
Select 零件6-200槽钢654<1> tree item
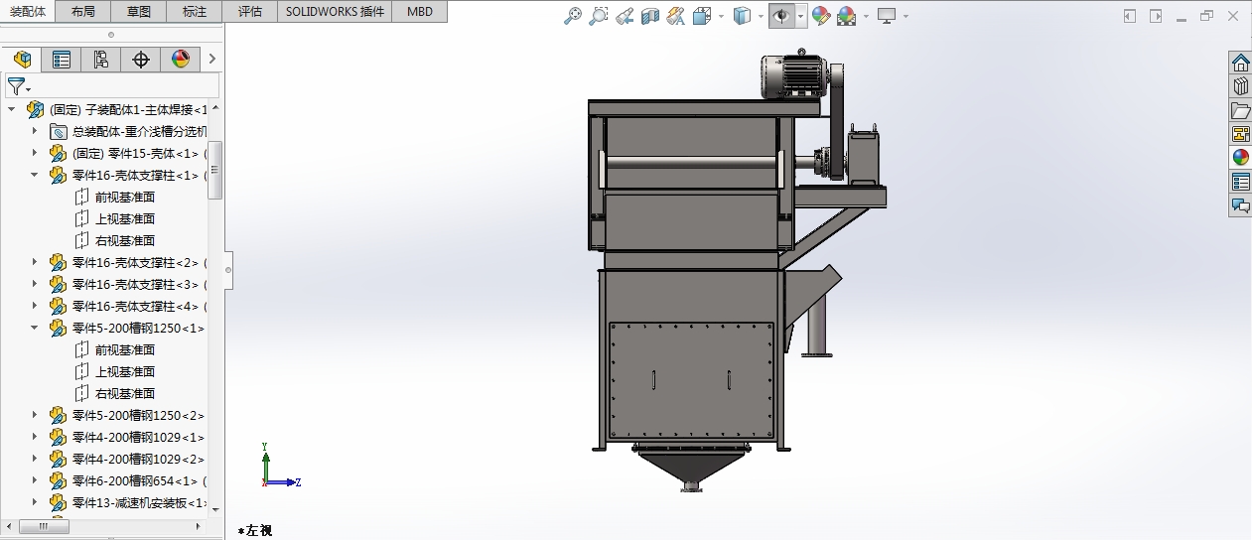(140, 480)
